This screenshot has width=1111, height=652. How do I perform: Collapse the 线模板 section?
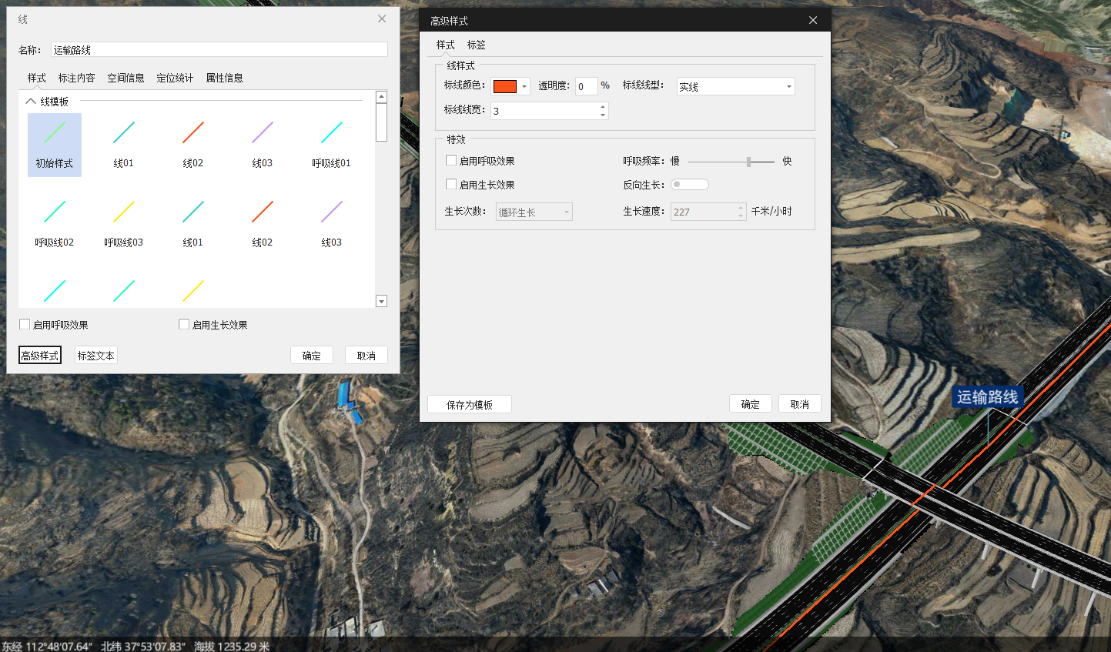(x=31, y=102)
